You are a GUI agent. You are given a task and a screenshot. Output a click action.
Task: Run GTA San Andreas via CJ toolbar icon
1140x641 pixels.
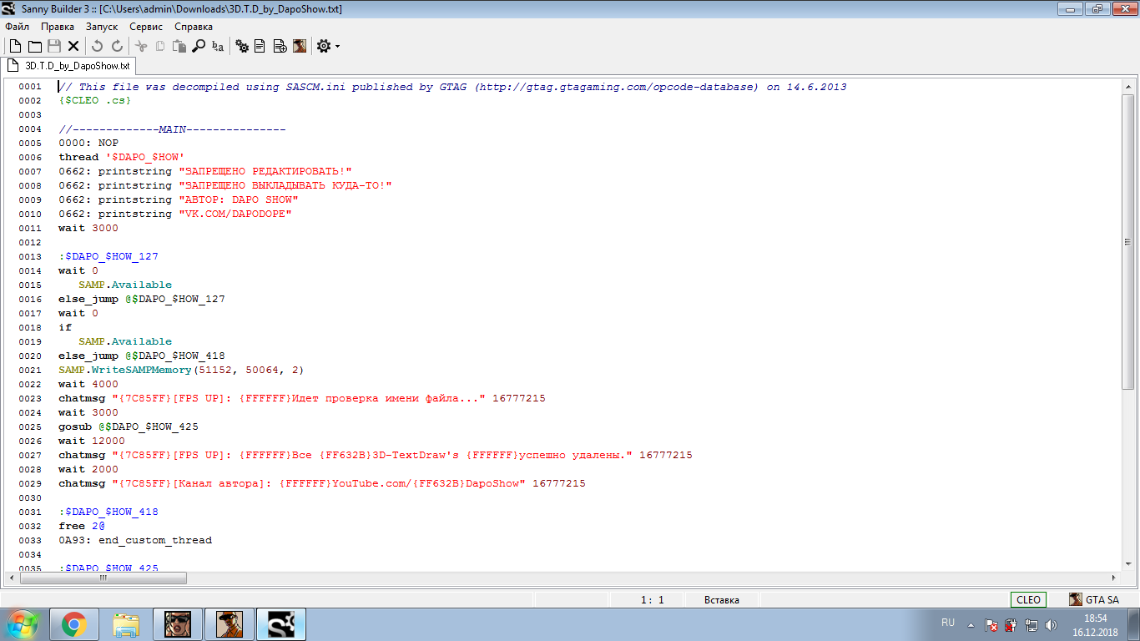pyautogui.click(x=299, y=46)
